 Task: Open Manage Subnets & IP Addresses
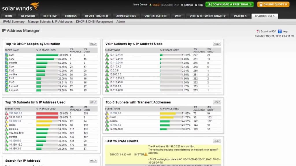pyautogui.click(x=50, y=22)
